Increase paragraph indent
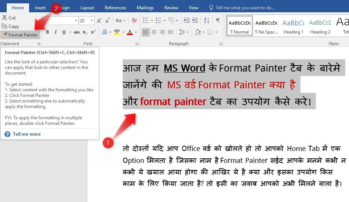The width and height of the screenshot is (349, 202). [x=195, y=20]
